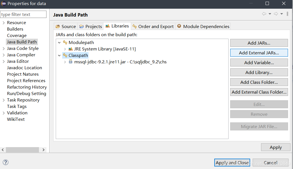
Task: Click the Add External JARs button
Action: coord(259,53)
